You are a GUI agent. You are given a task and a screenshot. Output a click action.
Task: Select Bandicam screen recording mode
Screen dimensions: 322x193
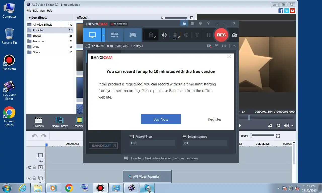pos(92,35)
